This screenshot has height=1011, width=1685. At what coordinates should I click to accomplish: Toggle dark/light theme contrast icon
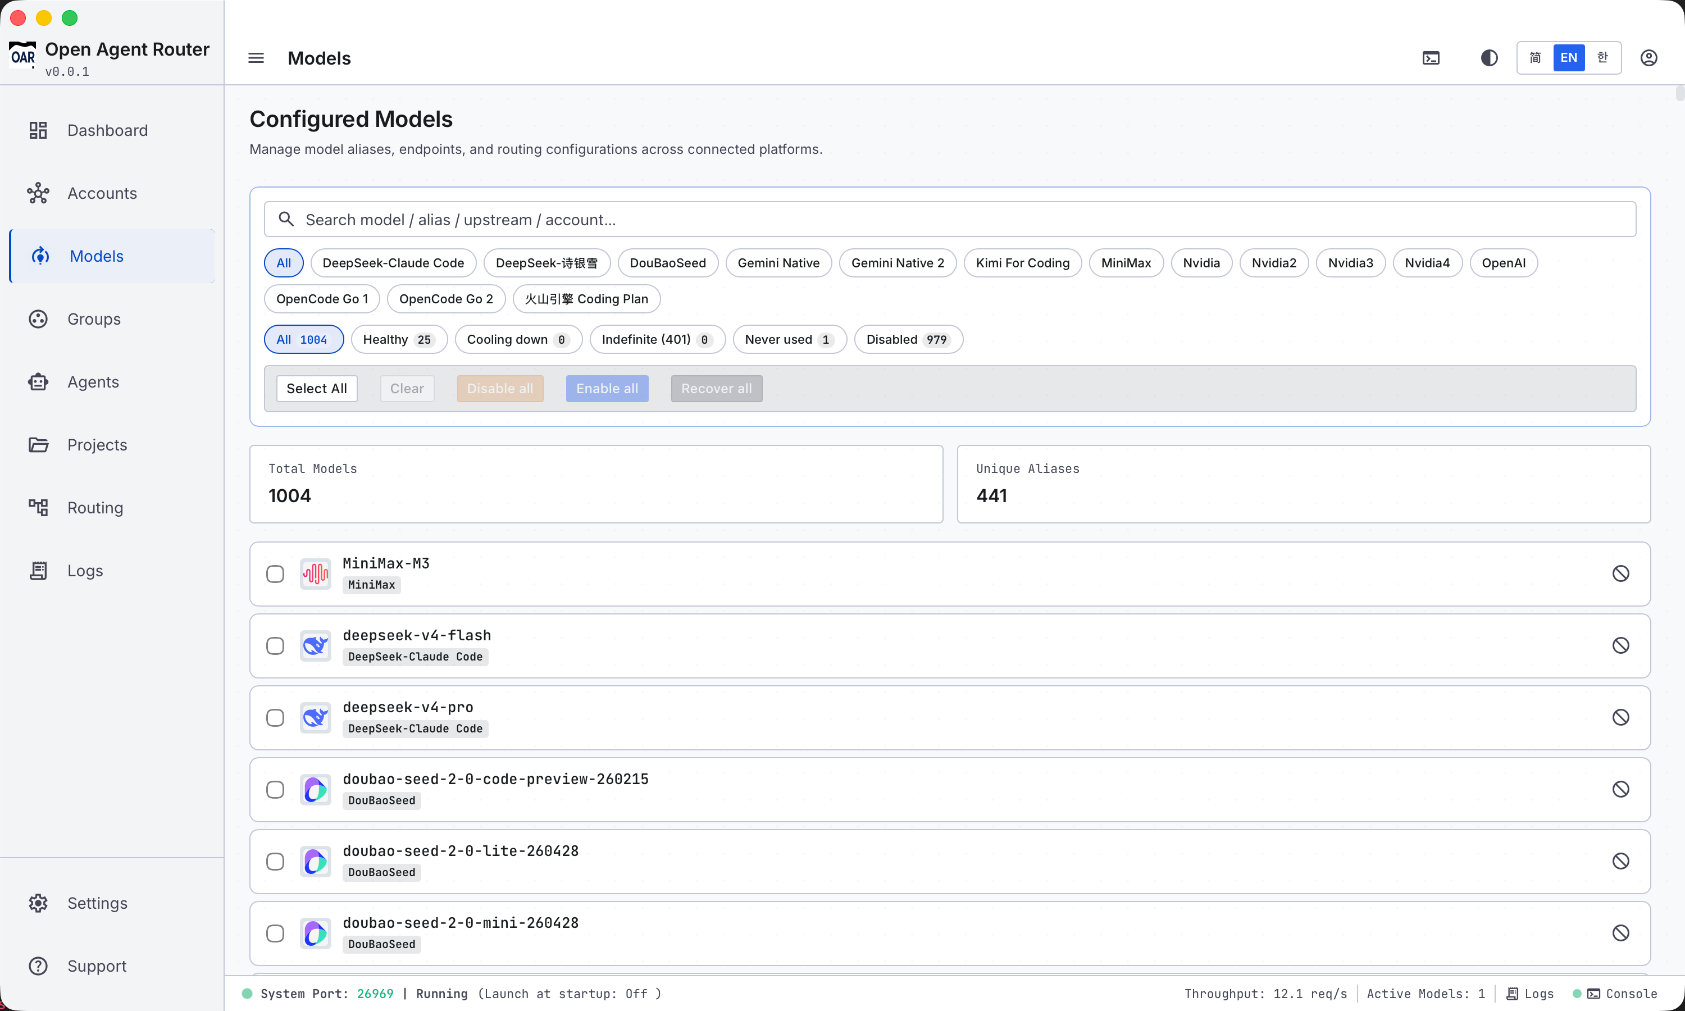[x=1489, y=58]
